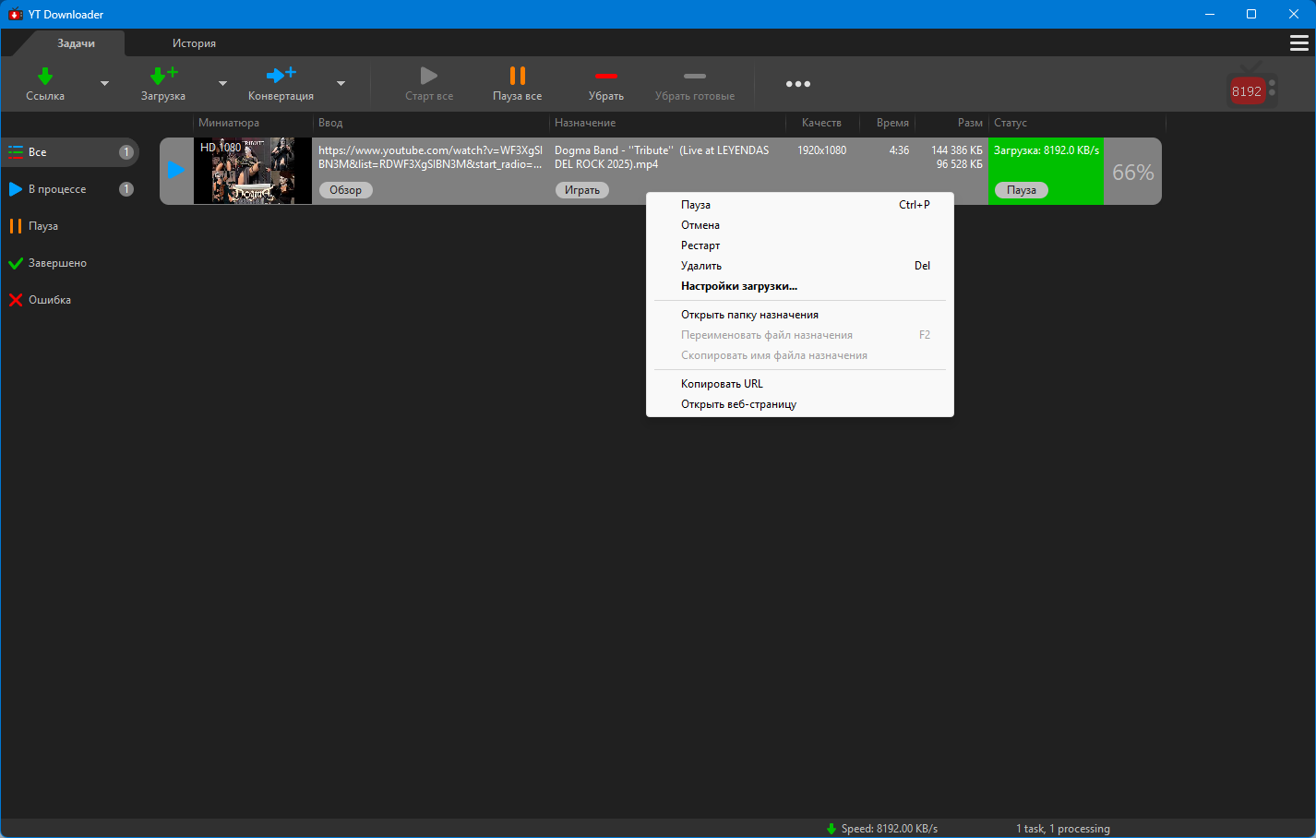Click the Dogma Band video thumbnail
1316x838 pixels.
(x=253, y=171)
